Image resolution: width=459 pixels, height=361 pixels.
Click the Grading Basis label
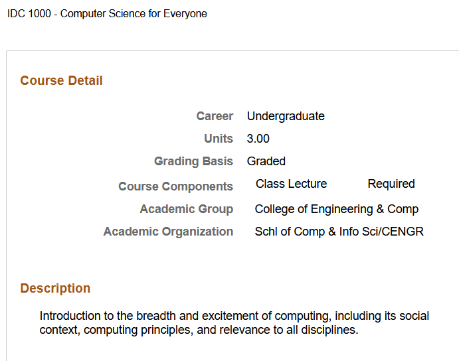(x=193, y=161)
